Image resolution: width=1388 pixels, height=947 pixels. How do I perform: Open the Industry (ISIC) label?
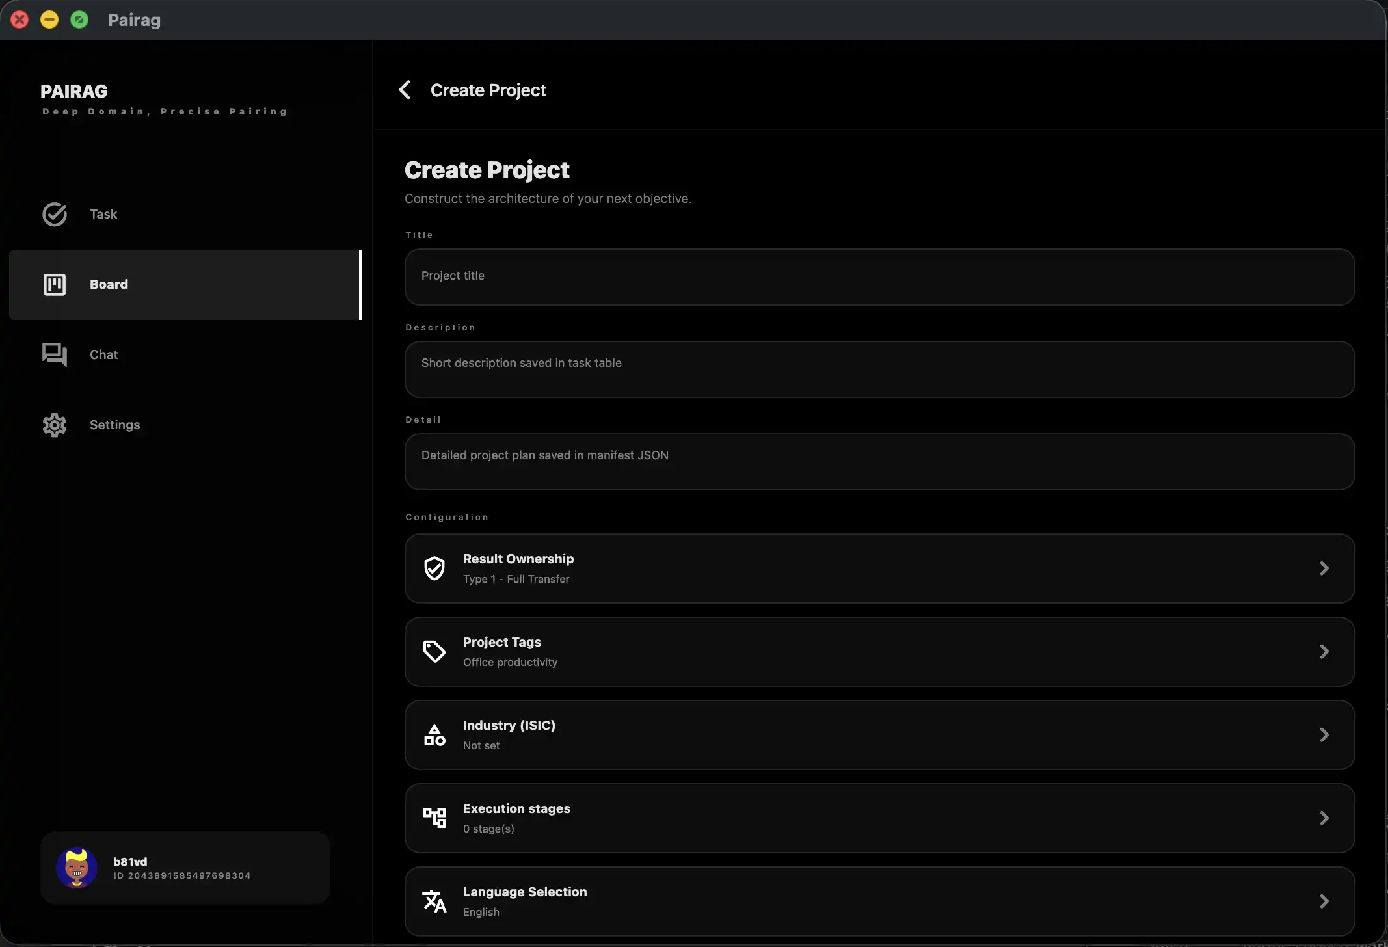(509, 725)
